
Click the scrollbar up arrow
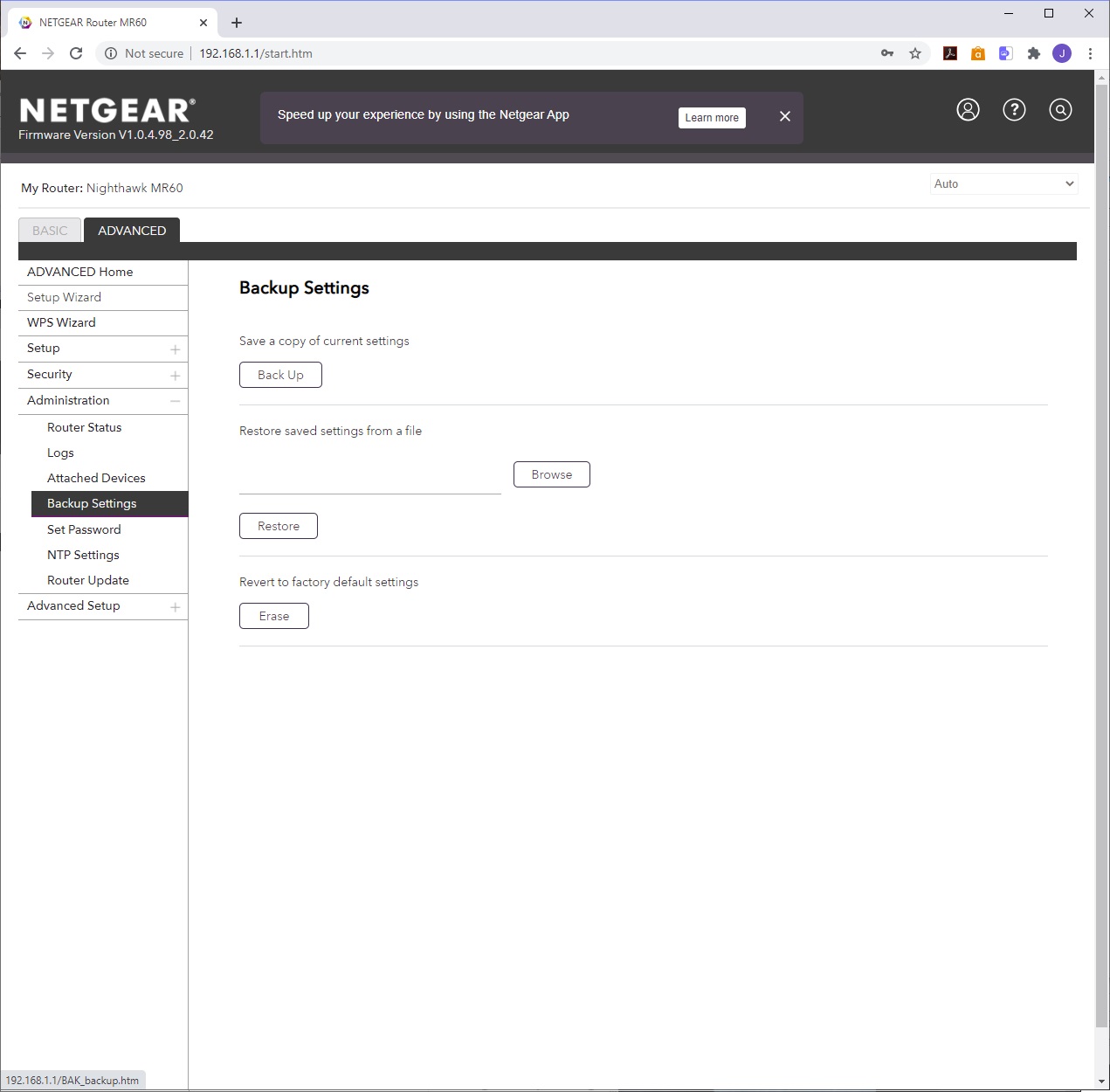point(1101,78)
